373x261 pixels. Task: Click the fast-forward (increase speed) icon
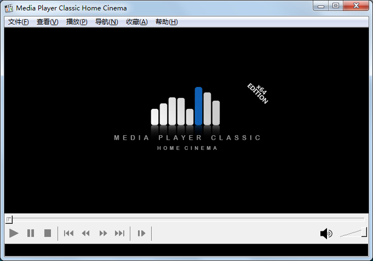click(103, 234)
